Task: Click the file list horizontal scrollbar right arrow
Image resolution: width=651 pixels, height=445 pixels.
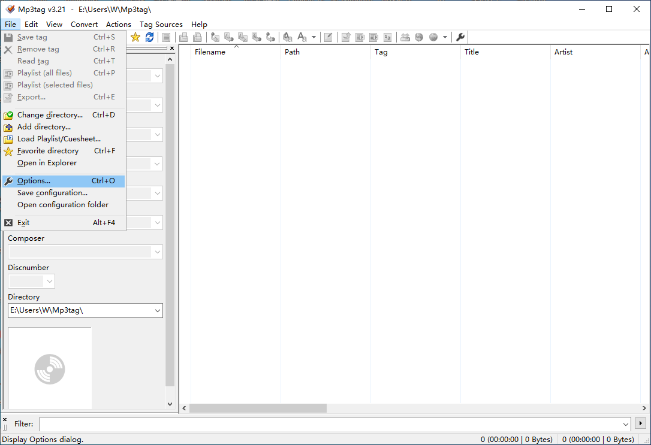Action: coord(644,408)
